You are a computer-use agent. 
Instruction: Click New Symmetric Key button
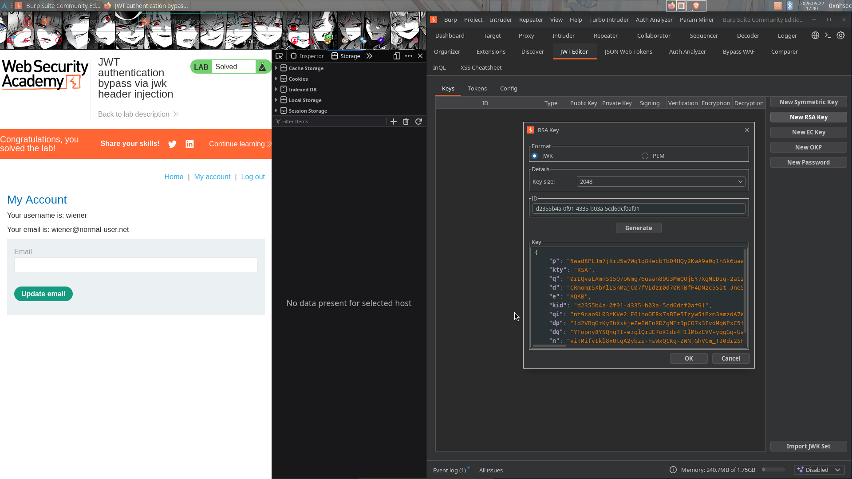(x=809, y=102)
